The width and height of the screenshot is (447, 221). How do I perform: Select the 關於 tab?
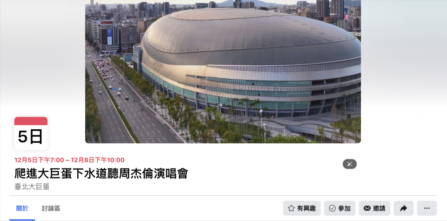[22, 208]
